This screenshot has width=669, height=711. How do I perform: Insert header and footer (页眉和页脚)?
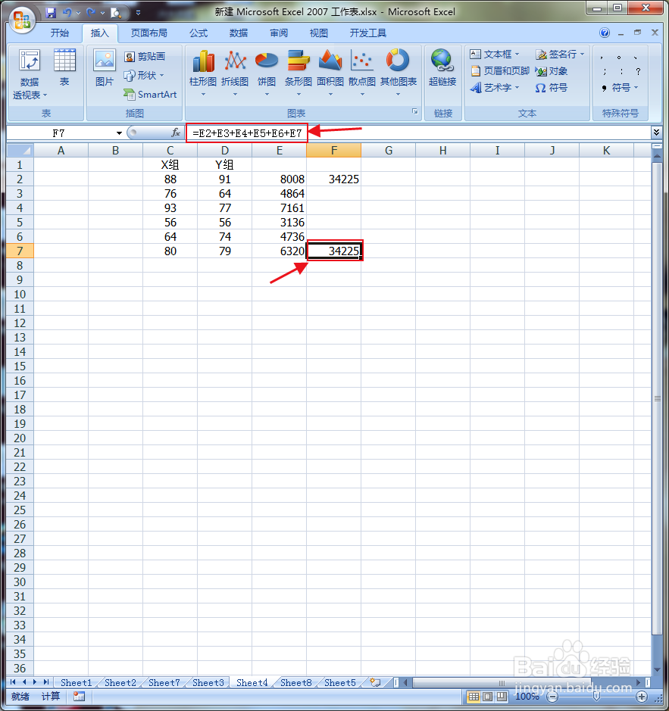[x=500, y=70]
